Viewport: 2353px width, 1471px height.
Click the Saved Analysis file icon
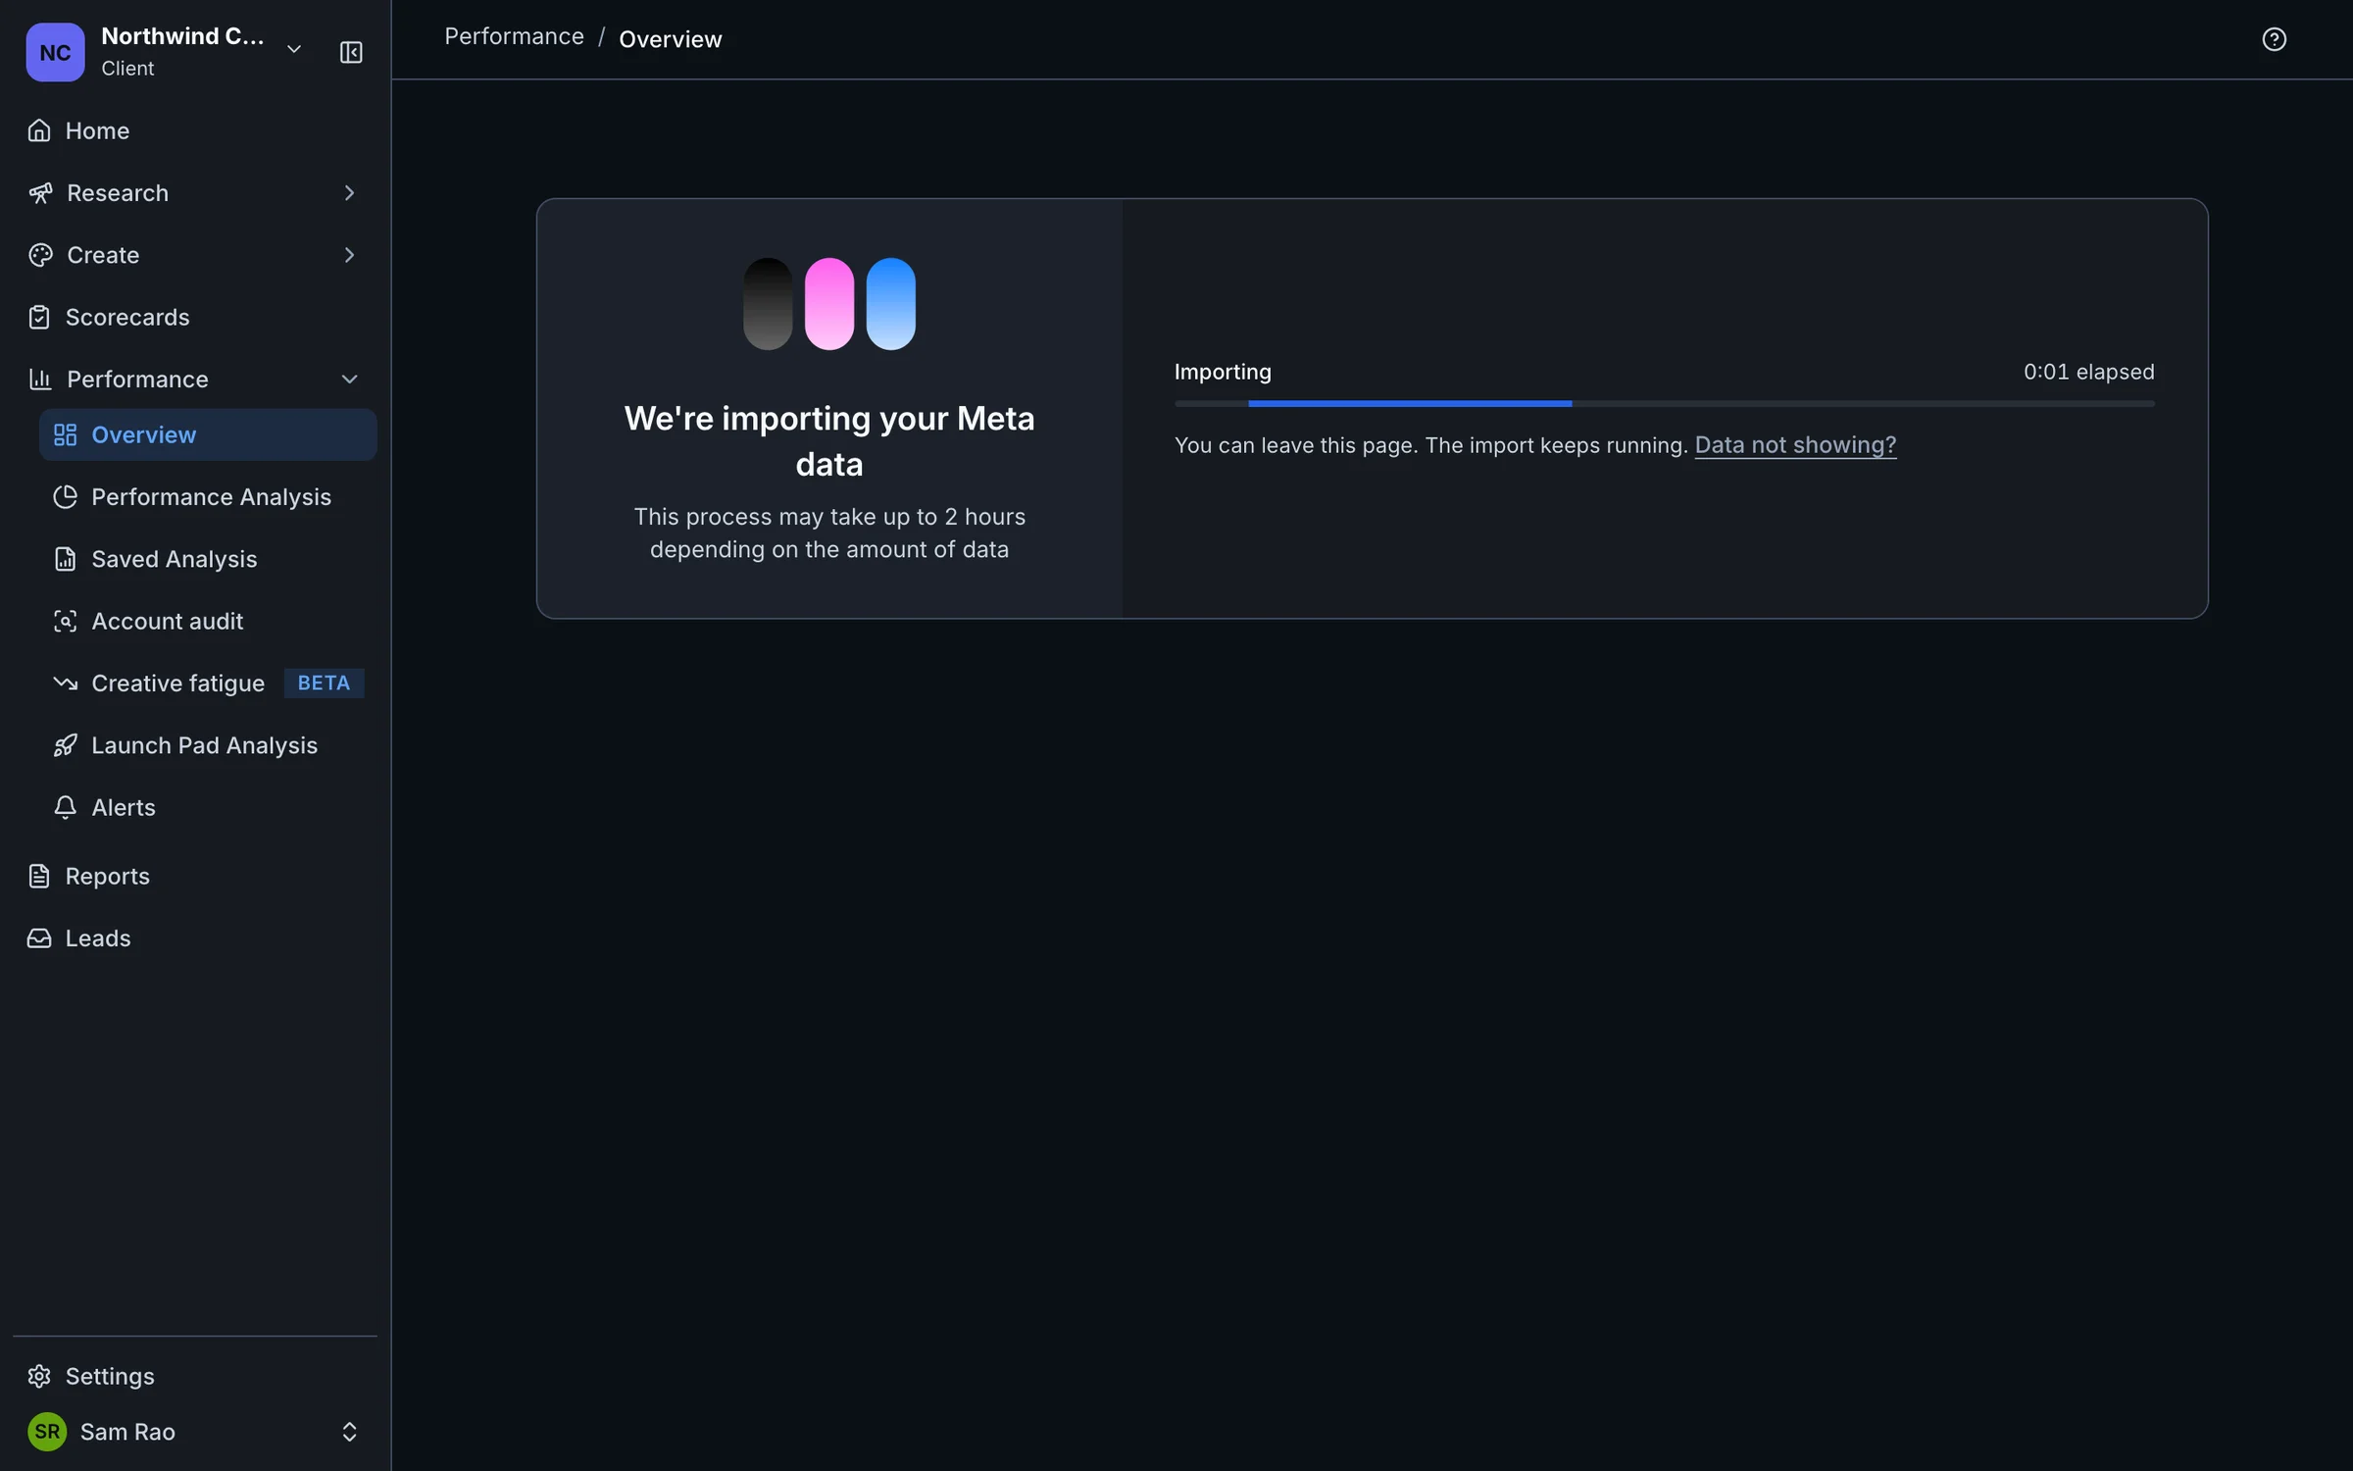[x=65, y=559]
